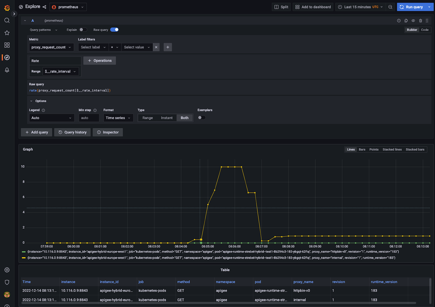
Task: Delete query A with the trash icon
Action: (x=420, y=20)
